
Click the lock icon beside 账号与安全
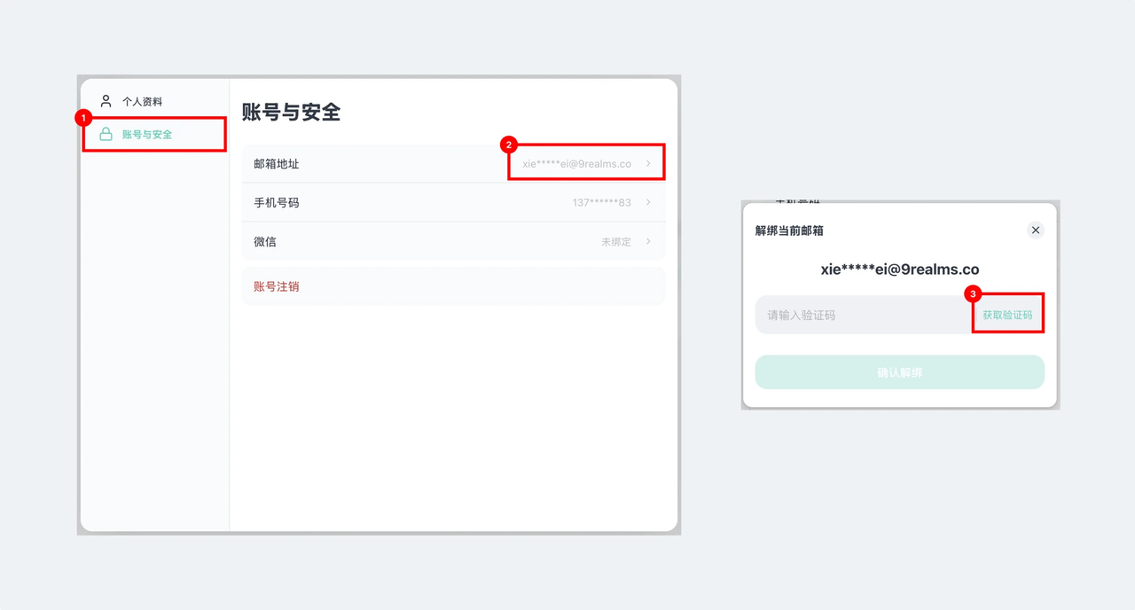(x=106, y=135)
